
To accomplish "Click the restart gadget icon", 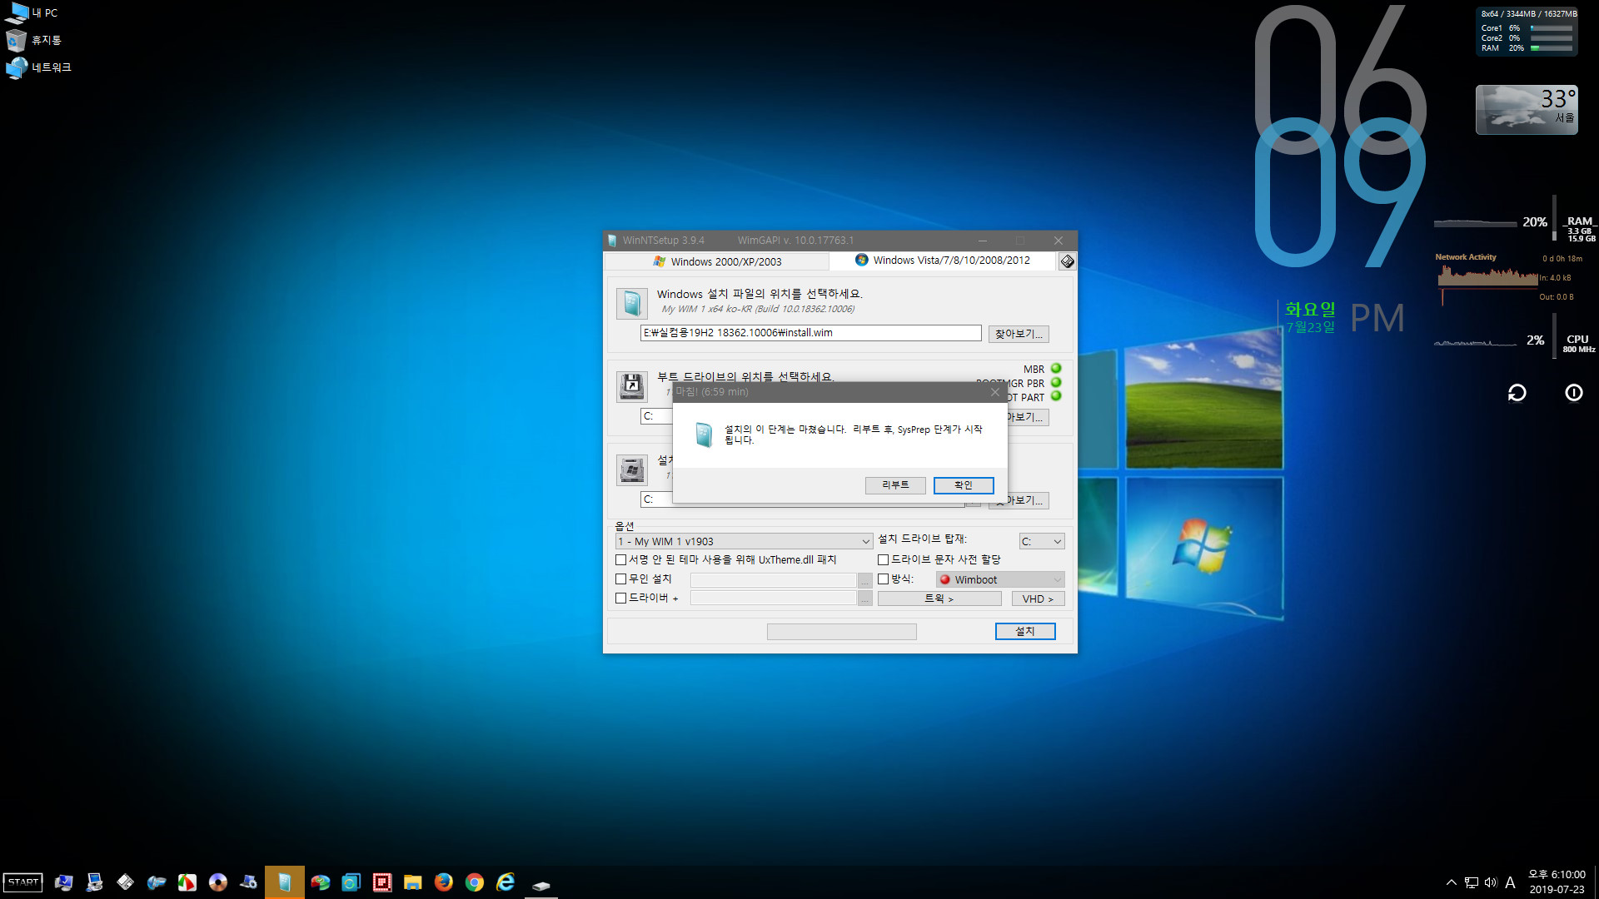I will [1517, 393].
